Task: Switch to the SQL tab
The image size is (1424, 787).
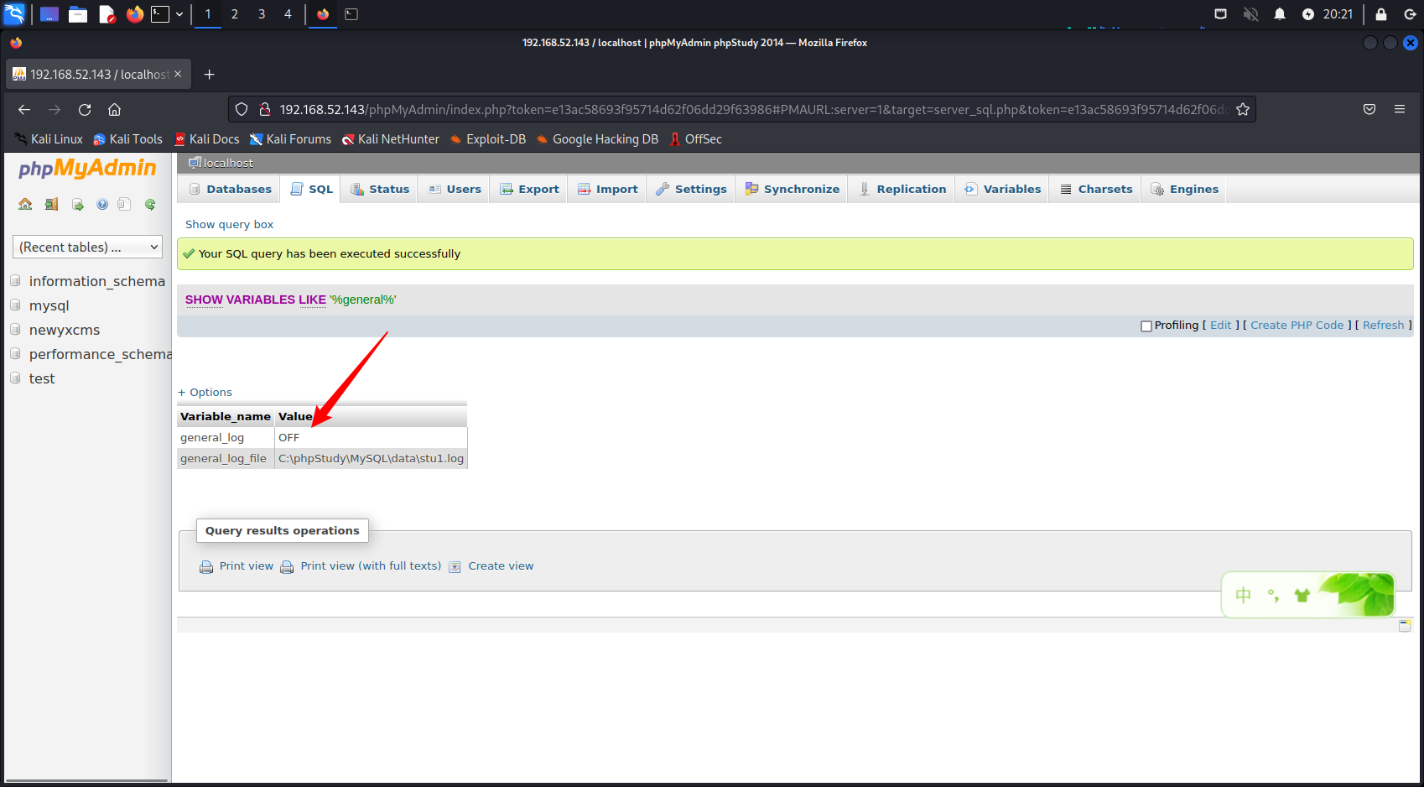Action: (x=312, y=189)
